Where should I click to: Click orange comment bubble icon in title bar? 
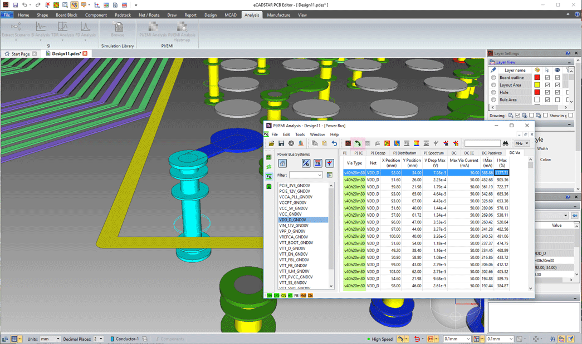(84, 5)
